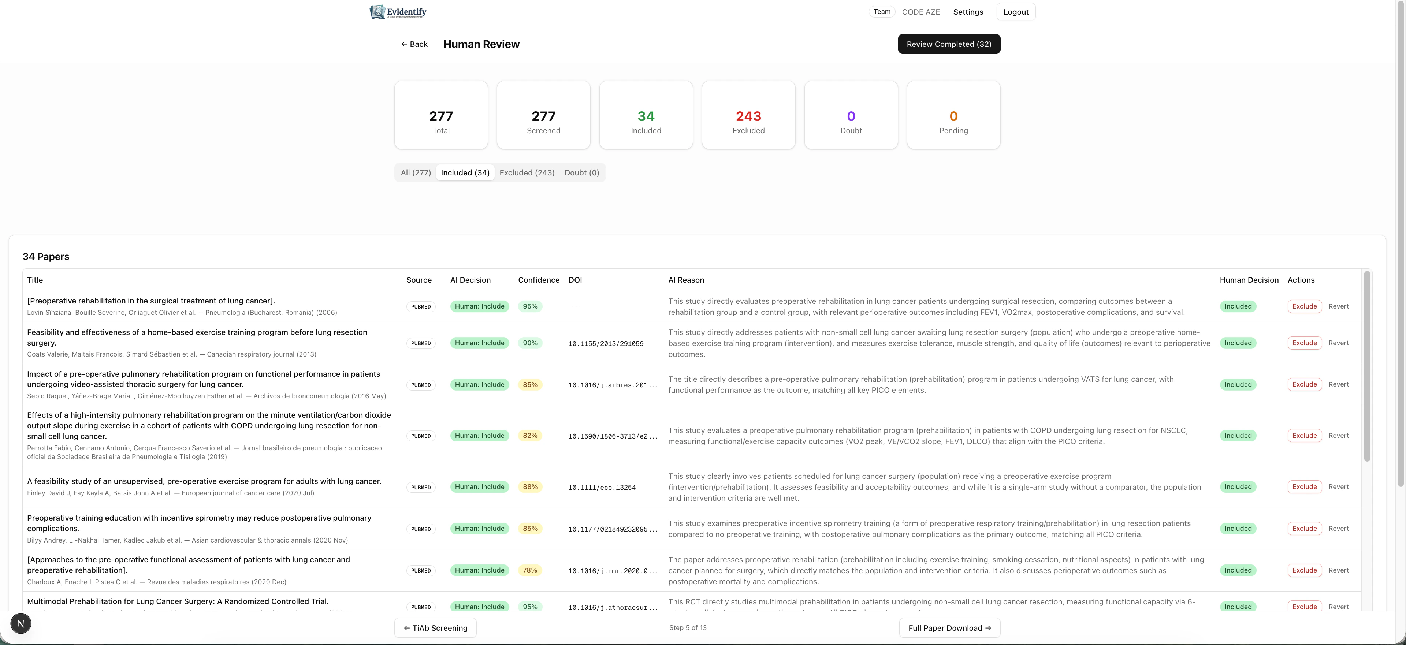The image size is (1406, 645).
Task: Click 'Step 5 of 13' indicator
Action: [x=688, y=627]
